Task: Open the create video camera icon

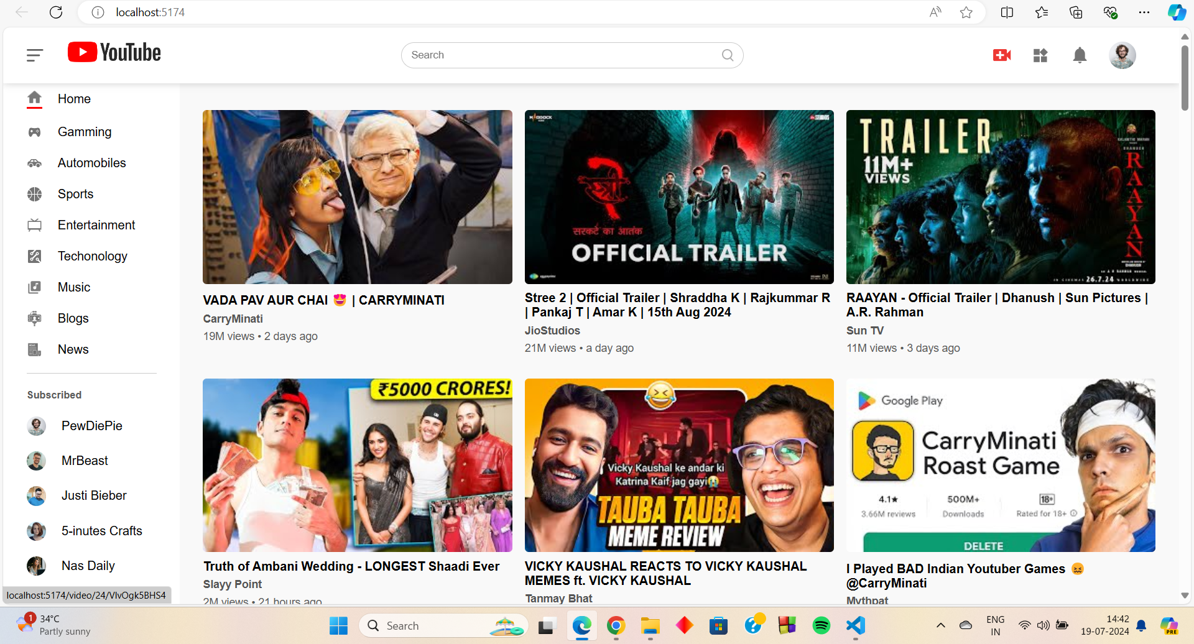Action: coord(1001,55)
